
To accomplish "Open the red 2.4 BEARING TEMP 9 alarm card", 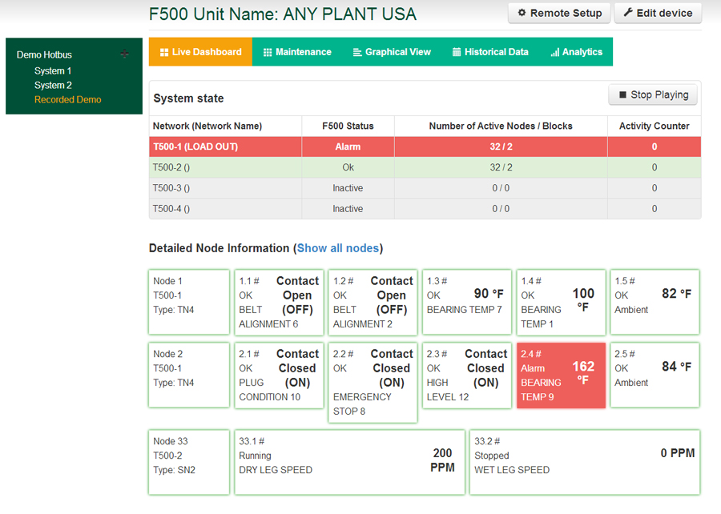I will (x=561, y=375).
